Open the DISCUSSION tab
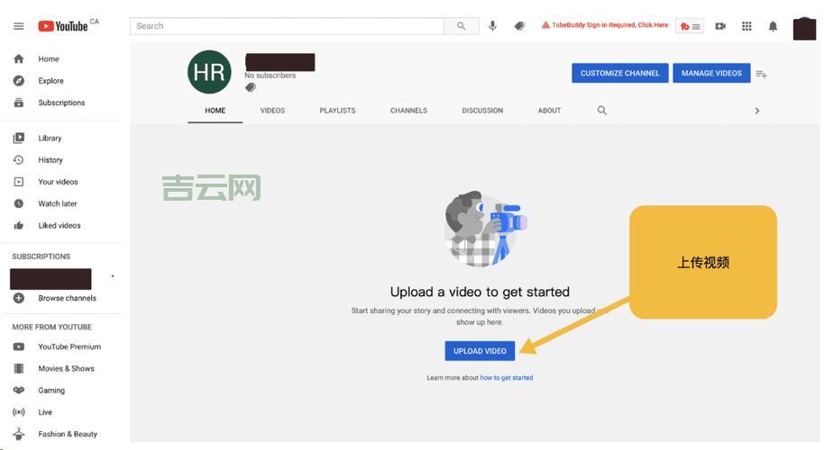 point(482,111)
